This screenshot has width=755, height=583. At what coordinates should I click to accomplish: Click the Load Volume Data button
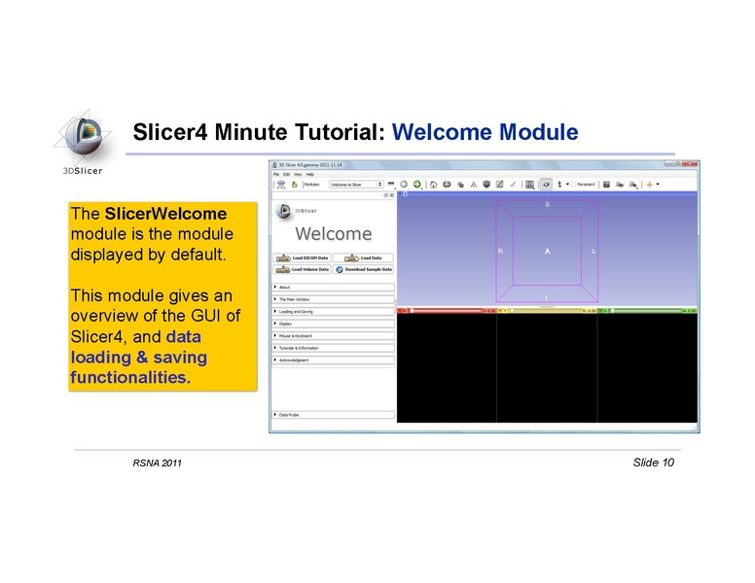(x=303, y=269)
